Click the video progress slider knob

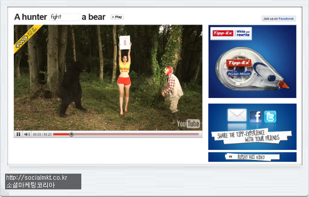72,134
